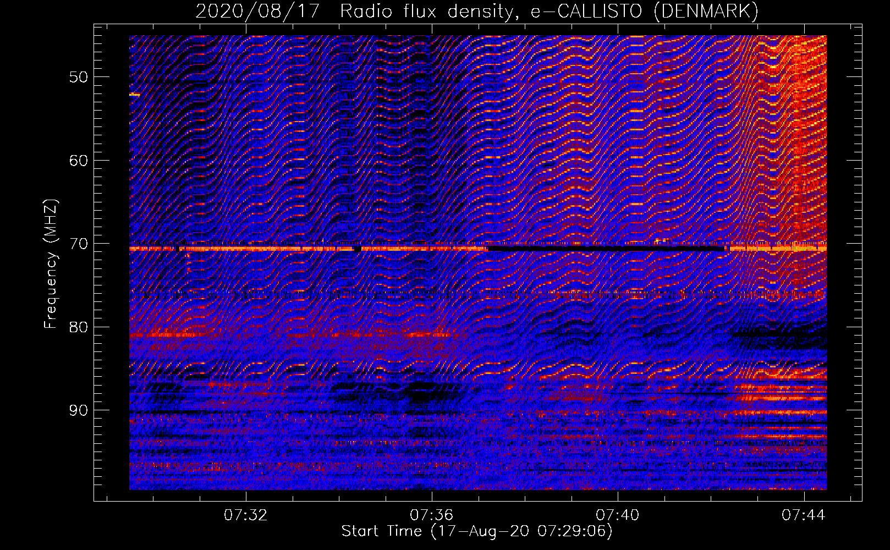This screenshot has width=890, height=550.
Task: Click the 70 frequency tick label
Action: pos(79,244)
